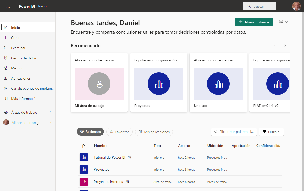Click the Tutorial de Power BI report icon
This screenshot has height=191, width=304.
click(84, 157)
